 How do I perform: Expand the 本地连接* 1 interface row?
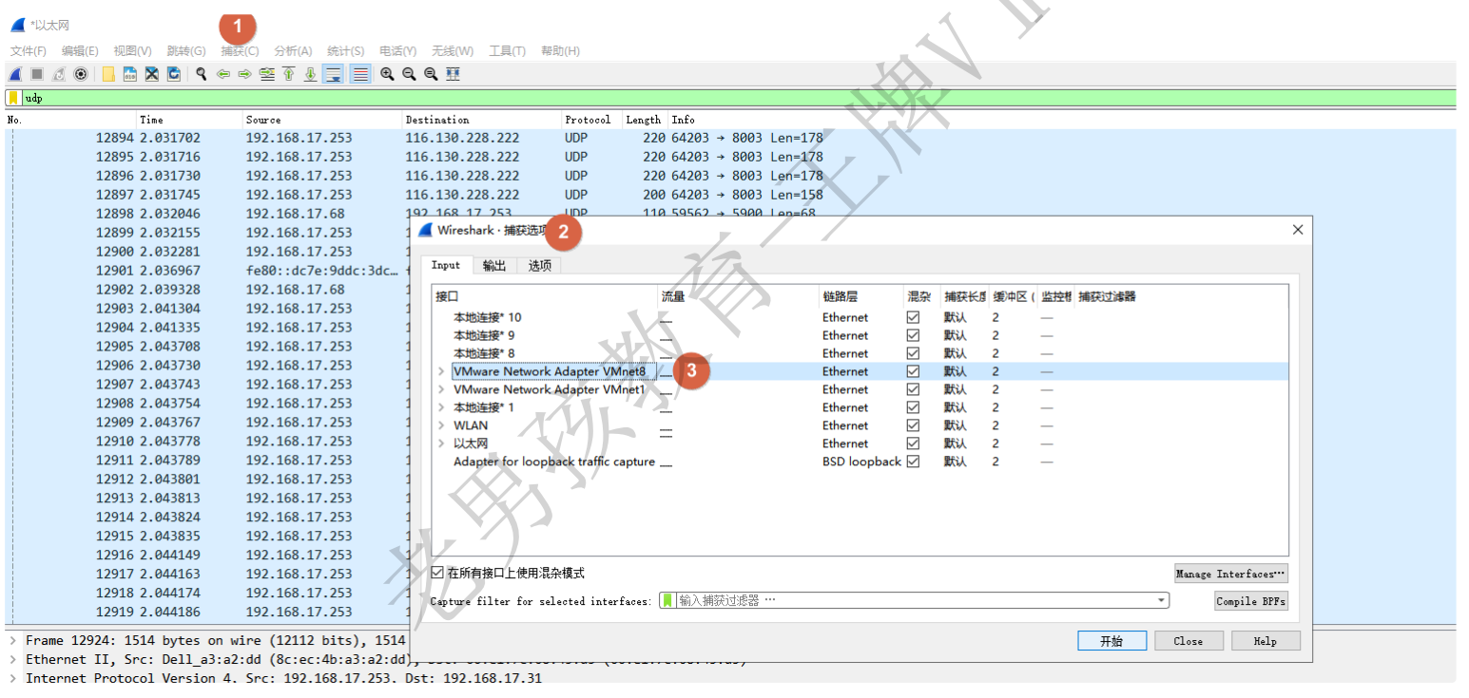click(441, 407)
